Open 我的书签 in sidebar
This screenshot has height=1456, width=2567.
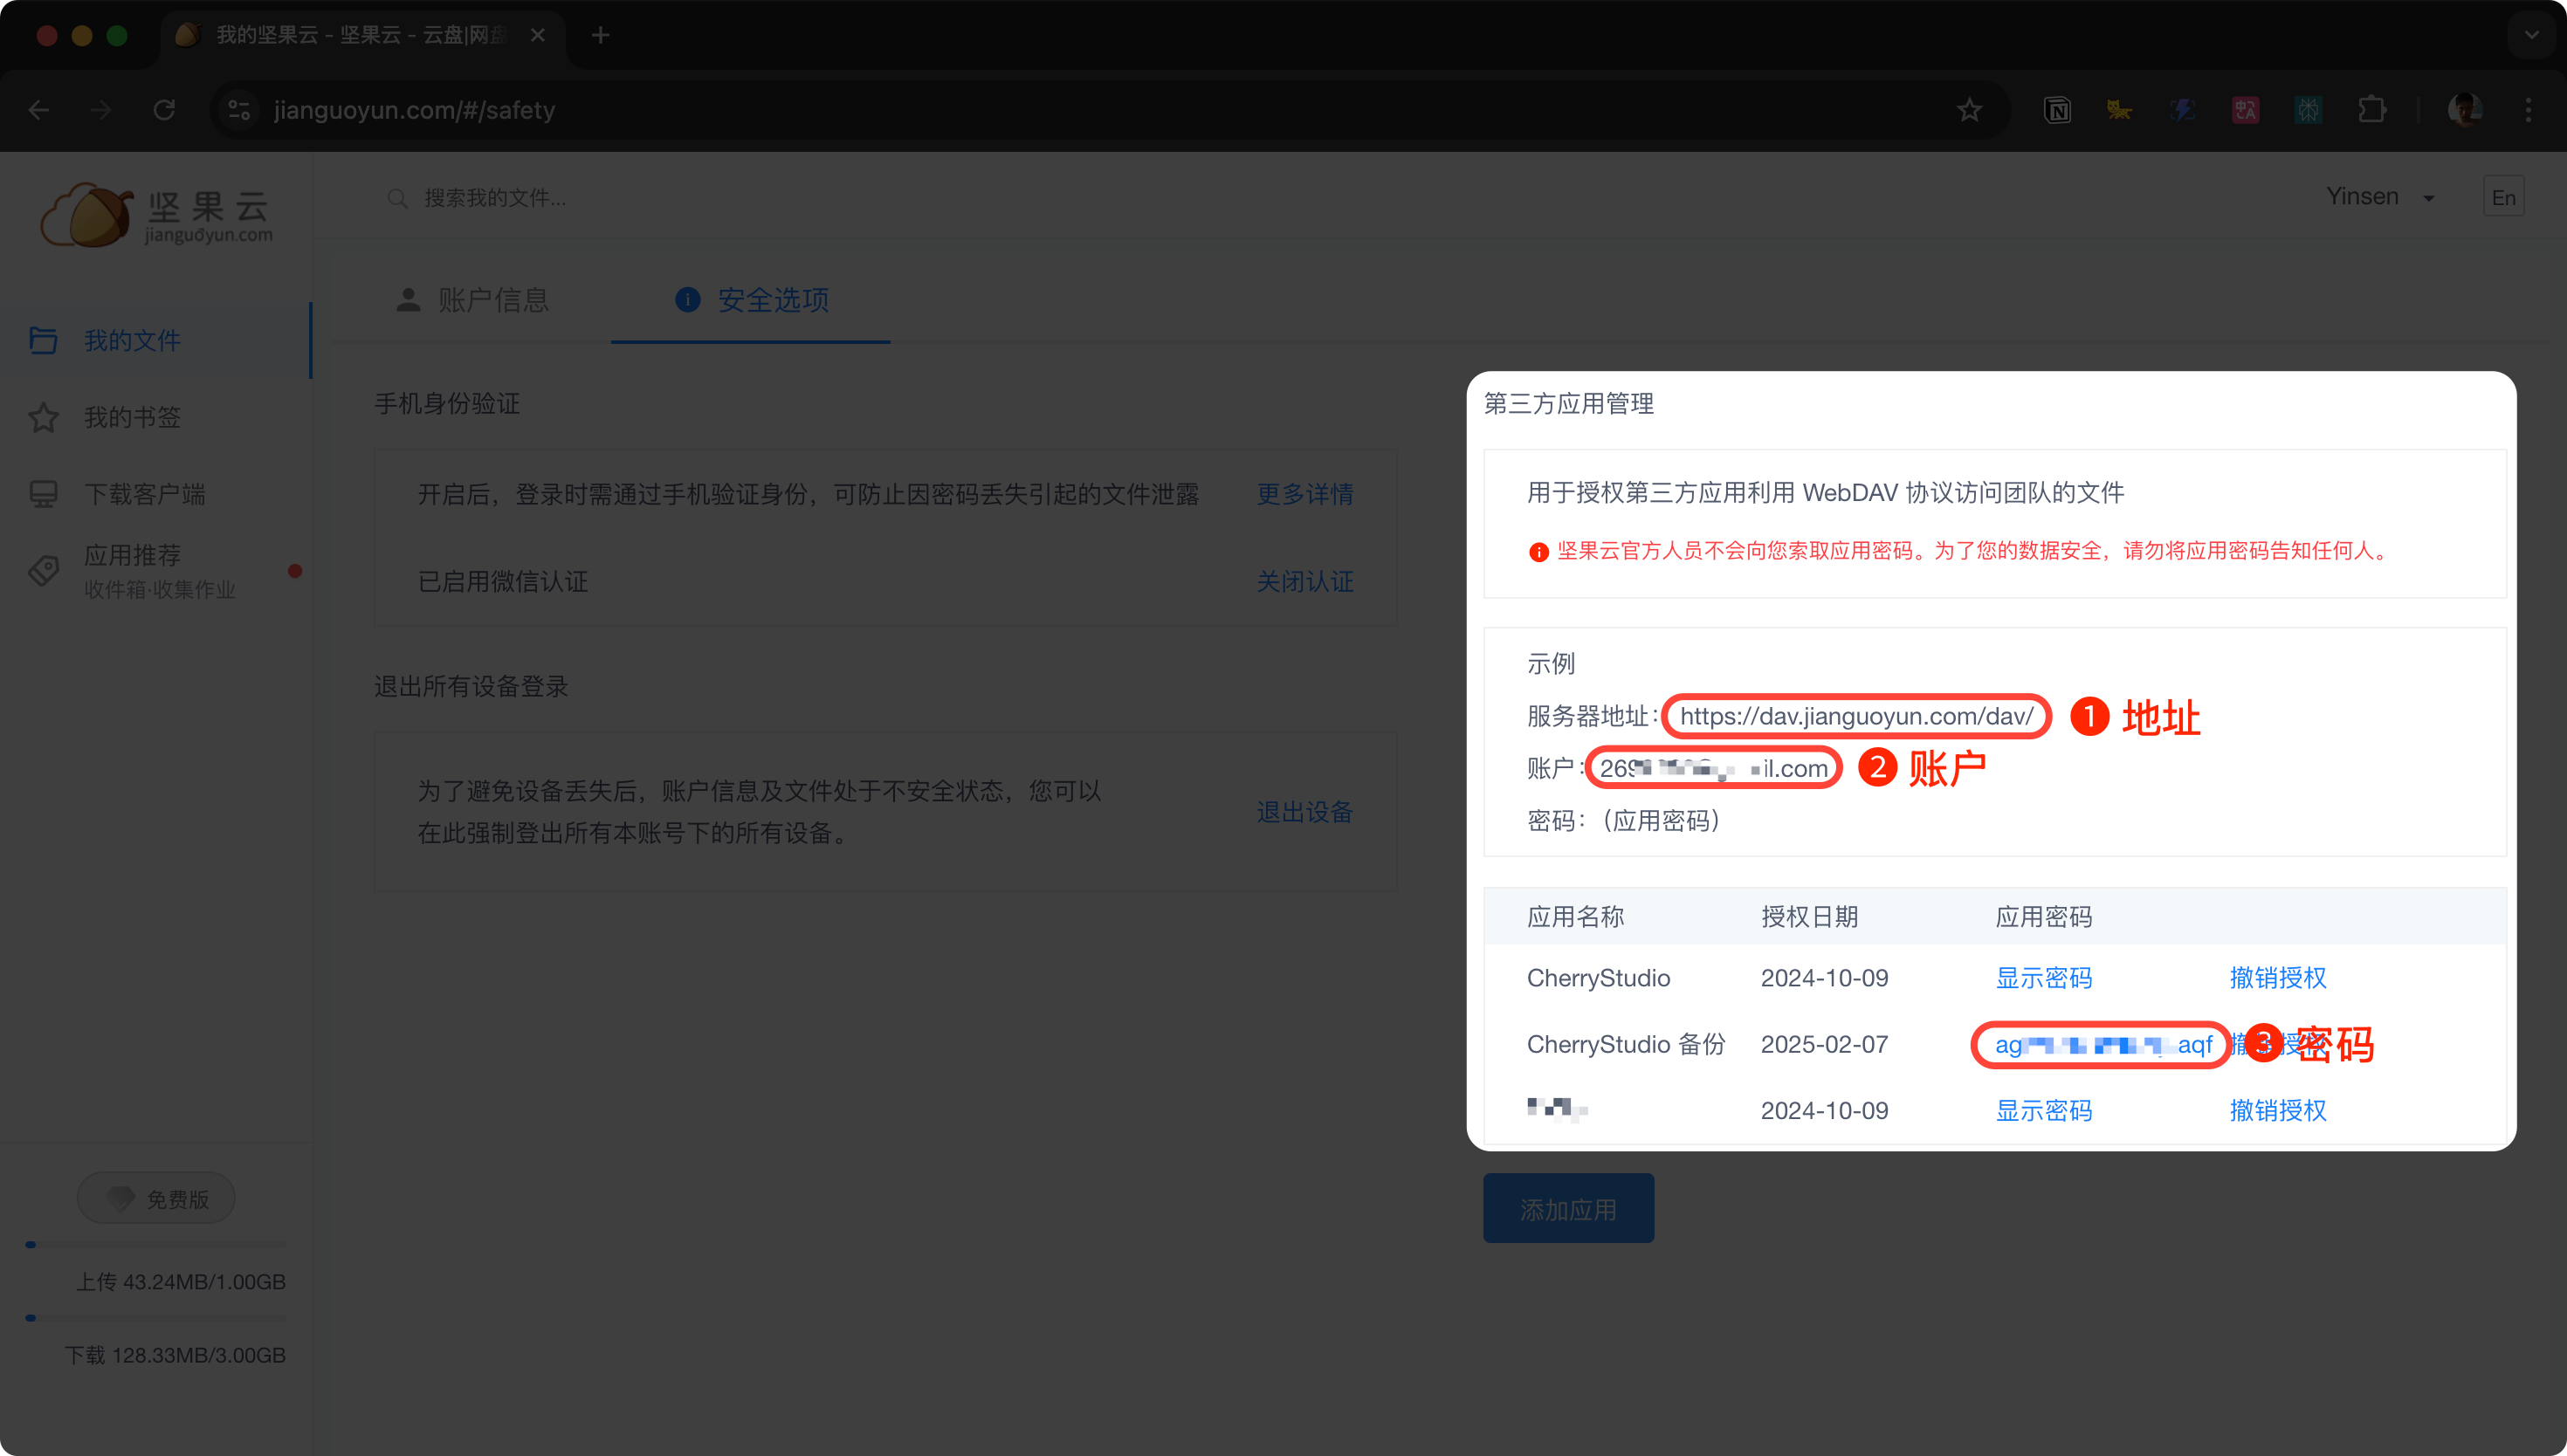coord(132,417)
